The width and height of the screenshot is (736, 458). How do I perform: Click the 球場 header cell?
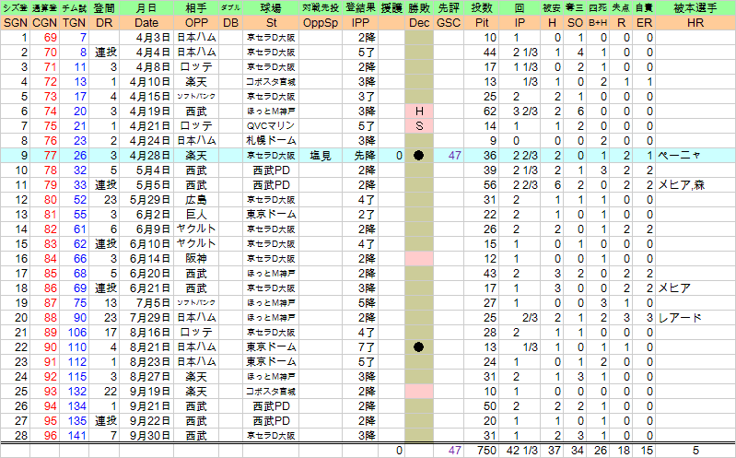click(x=271, y=8)
